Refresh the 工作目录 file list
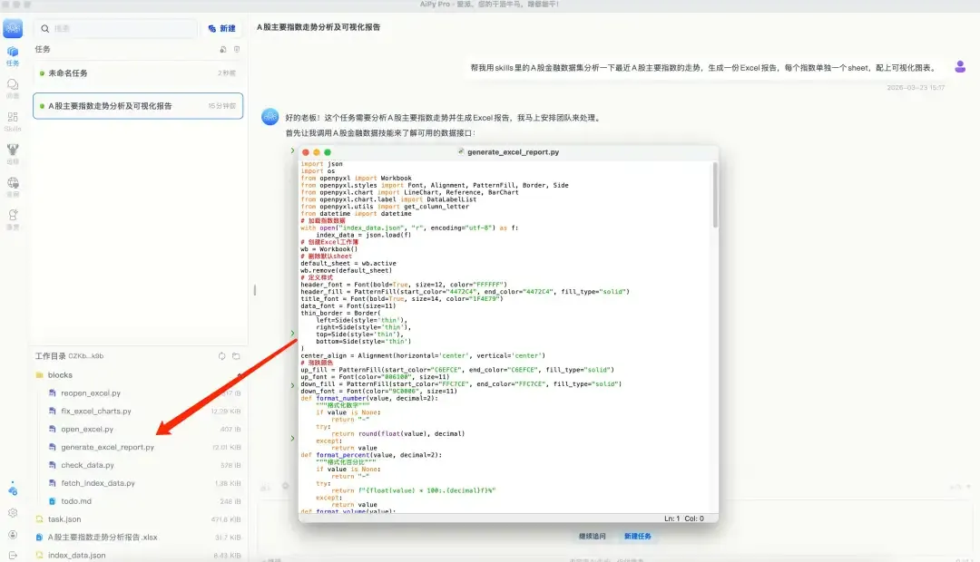Image resolution: width=980 pixels, height=562 pixels. point(221,356)
